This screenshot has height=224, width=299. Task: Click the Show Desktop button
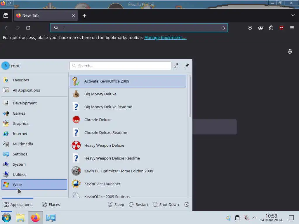pos(291,218)
